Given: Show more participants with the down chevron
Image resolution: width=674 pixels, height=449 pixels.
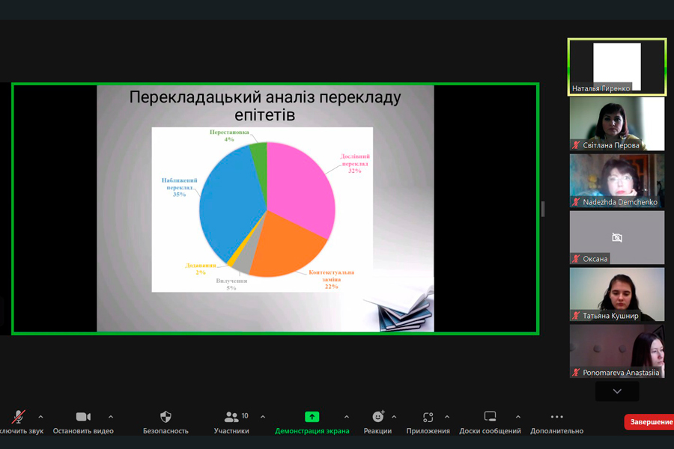Looking at the screenshot, I should point(617,391).
